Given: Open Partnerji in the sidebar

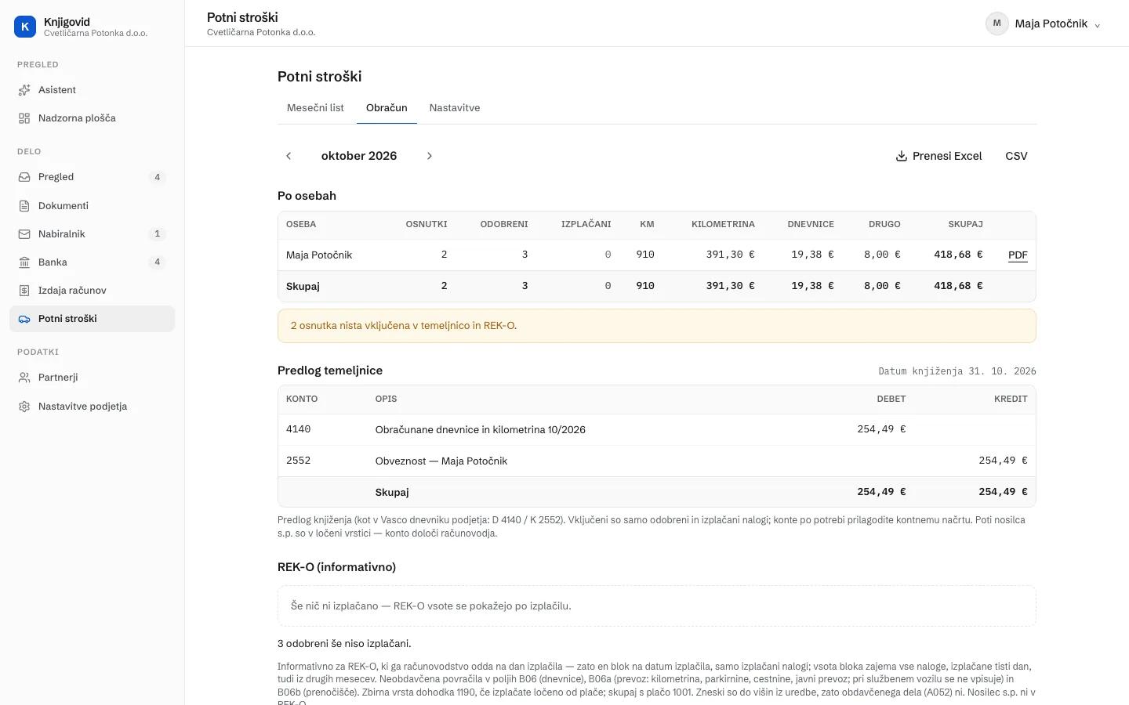Looking at the screenshot, I should 92,378.
